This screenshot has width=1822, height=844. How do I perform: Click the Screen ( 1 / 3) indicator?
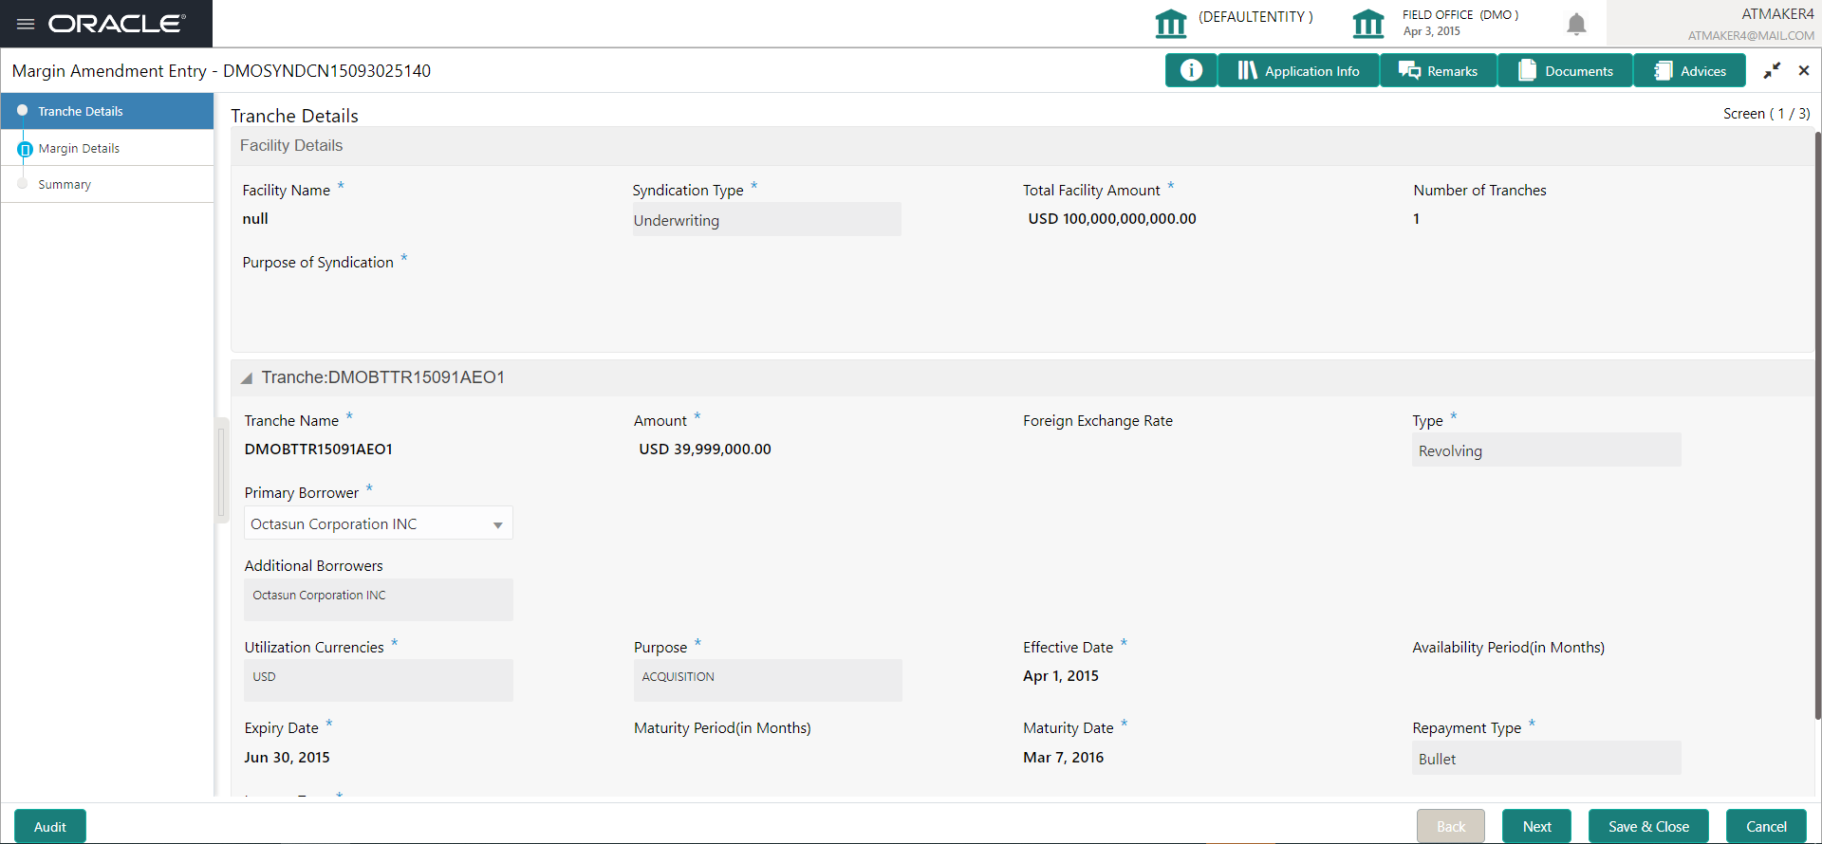coord(1767,114)
